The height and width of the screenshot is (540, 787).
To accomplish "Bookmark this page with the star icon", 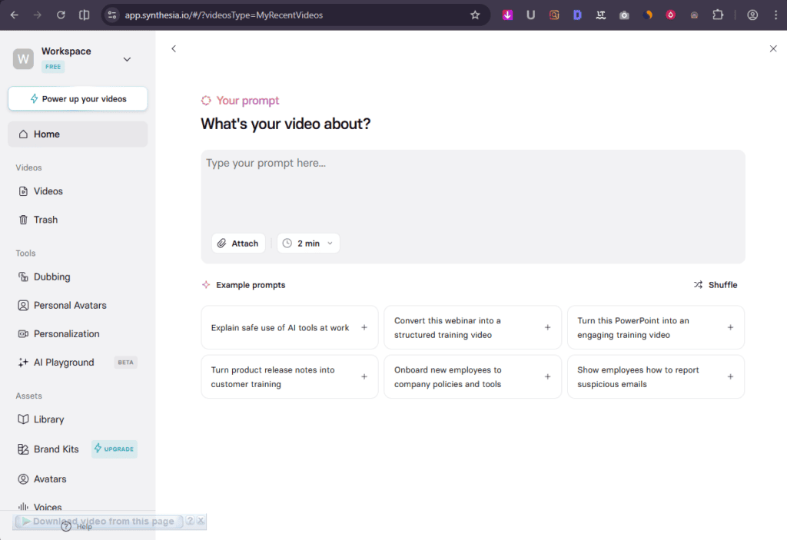I will [475, 15].
